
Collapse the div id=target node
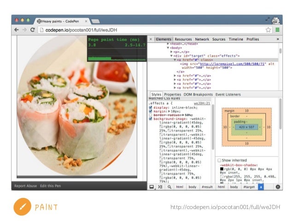point(171,56)
